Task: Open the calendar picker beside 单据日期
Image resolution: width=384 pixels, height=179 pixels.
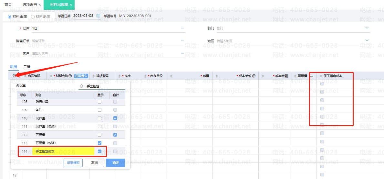Action: 98,16
